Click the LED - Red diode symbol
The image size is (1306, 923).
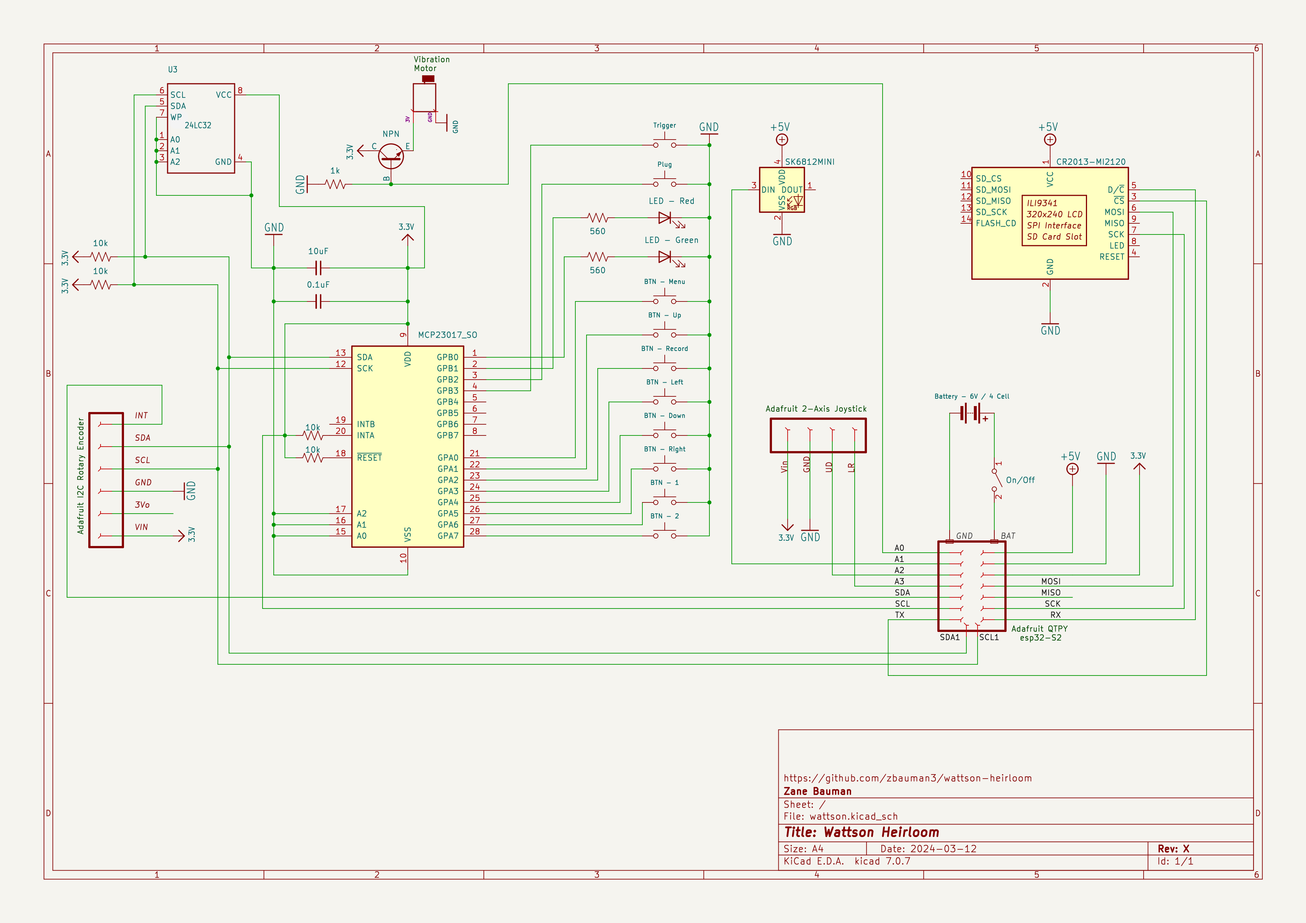664,218
